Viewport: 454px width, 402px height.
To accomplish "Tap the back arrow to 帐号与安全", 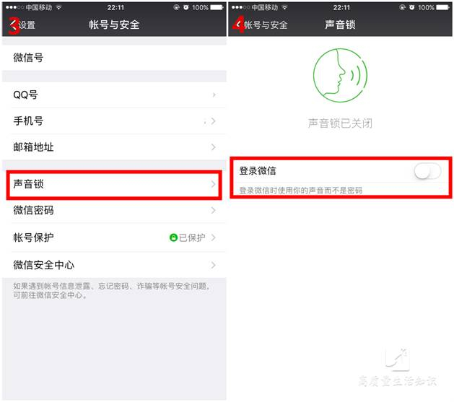I will click(x=239, y=25).
